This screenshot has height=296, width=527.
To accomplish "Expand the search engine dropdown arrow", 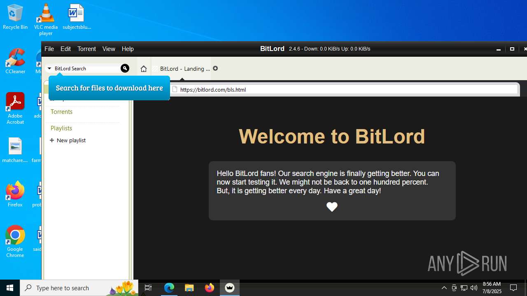I will pos(49,69).
